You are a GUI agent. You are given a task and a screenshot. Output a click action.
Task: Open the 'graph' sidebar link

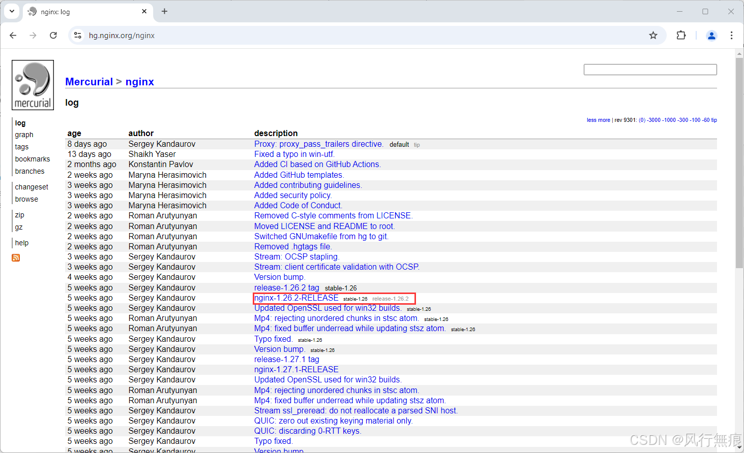coord(24,135)
